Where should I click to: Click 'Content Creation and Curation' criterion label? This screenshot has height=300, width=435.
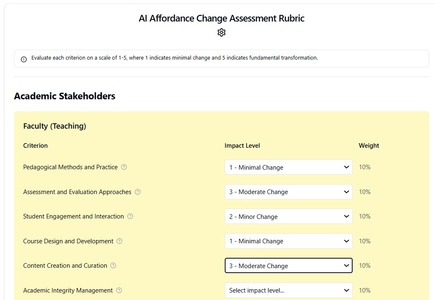(65, 266)
